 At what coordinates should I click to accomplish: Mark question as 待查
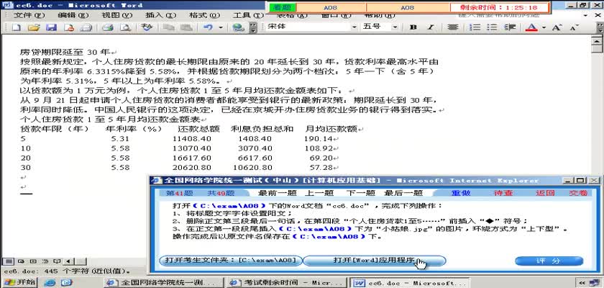pos(503,193)
